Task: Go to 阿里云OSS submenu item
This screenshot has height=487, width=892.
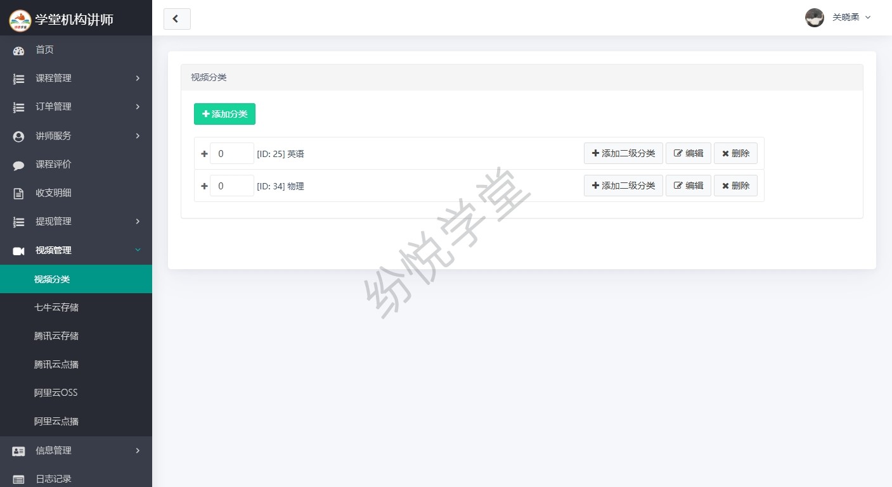Action: pos(56,393)
